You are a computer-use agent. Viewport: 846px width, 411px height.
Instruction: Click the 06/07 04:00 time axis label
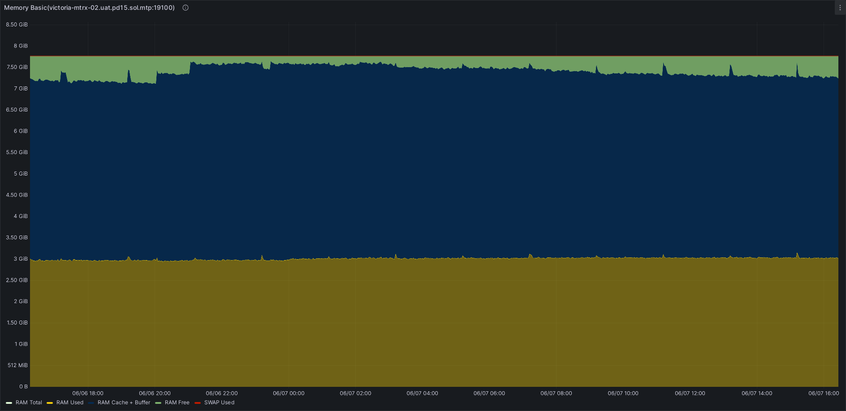coord(423,393)
